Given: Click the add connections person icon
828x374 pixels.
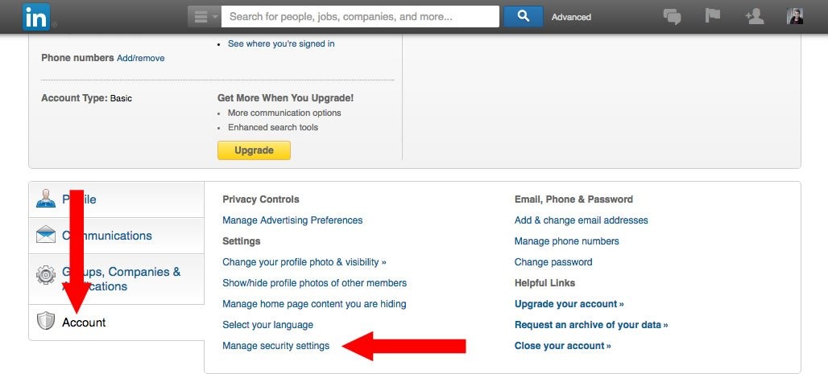Looking at the screenshot, I should [754, 16].
